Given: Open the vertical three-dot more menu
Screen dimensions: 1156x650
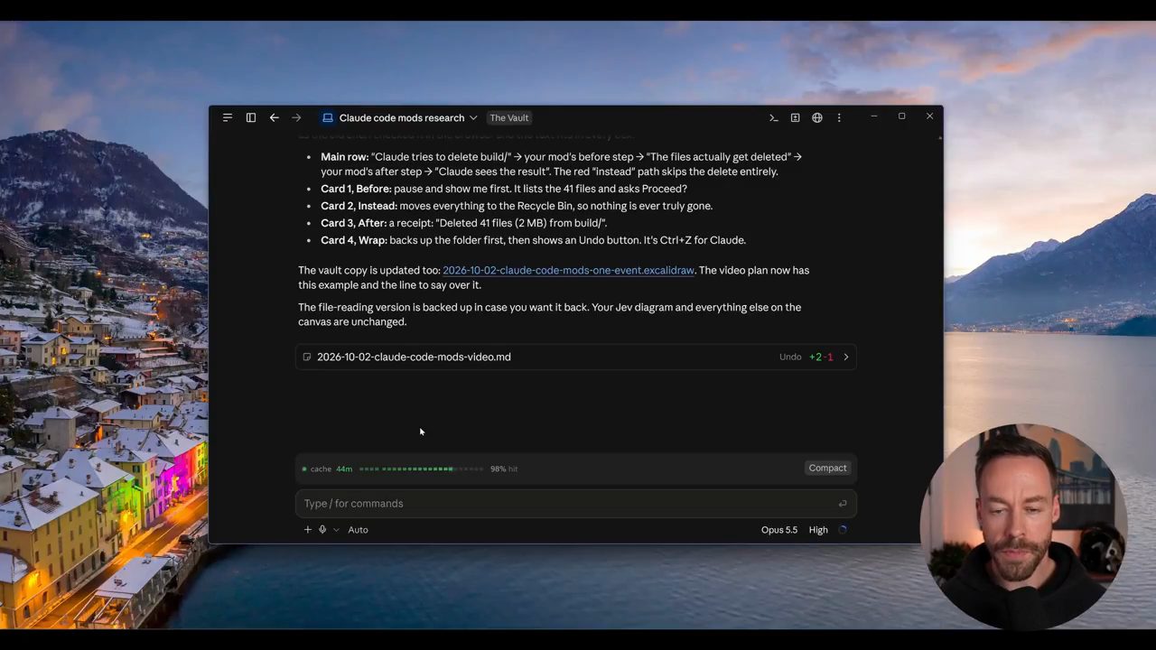Looking at the screenshot, I should (x=839, y=117).
